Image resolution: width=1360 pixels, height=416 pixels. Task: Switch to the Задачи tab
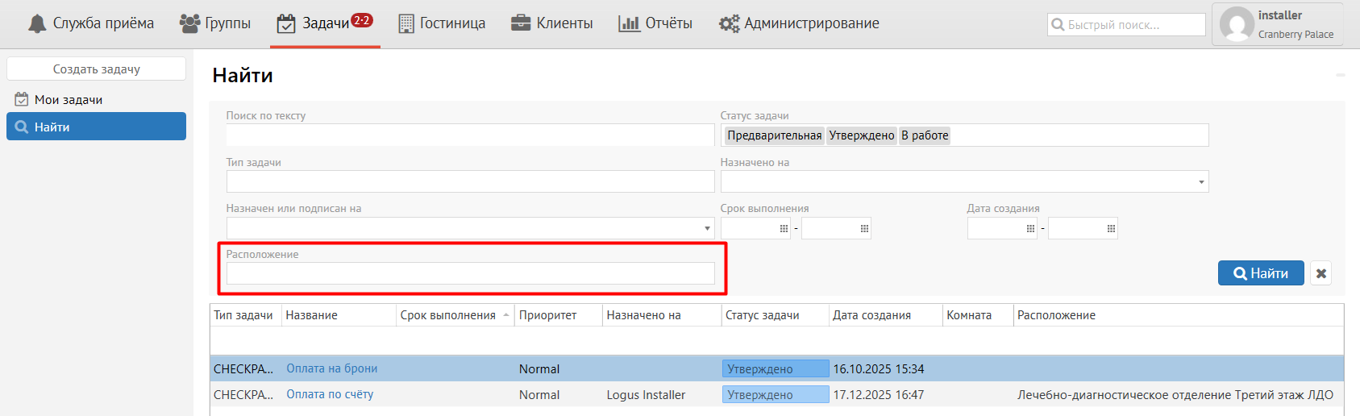[x=325, y=24]
